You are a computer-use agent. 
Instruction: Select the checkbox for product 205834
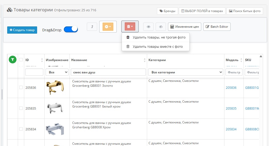click(21, 129)
